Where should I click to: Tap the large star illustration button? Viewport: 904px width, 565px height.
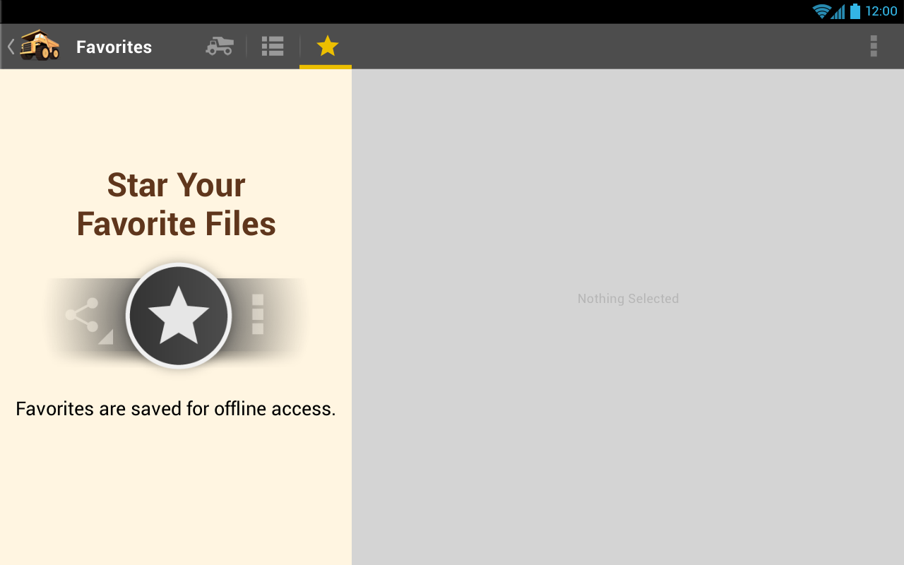coord(179,316)
